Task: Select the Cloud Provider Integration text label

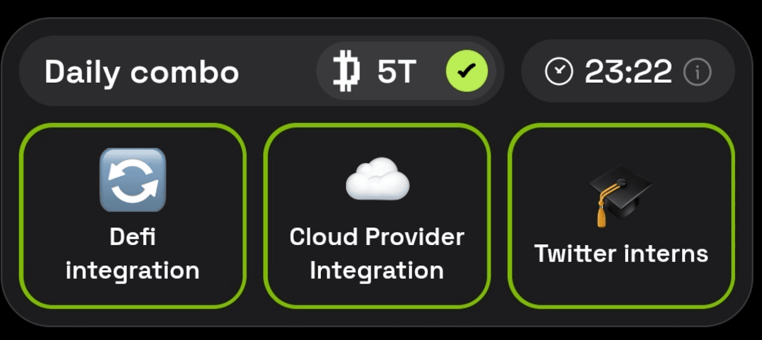Action: 377,253
